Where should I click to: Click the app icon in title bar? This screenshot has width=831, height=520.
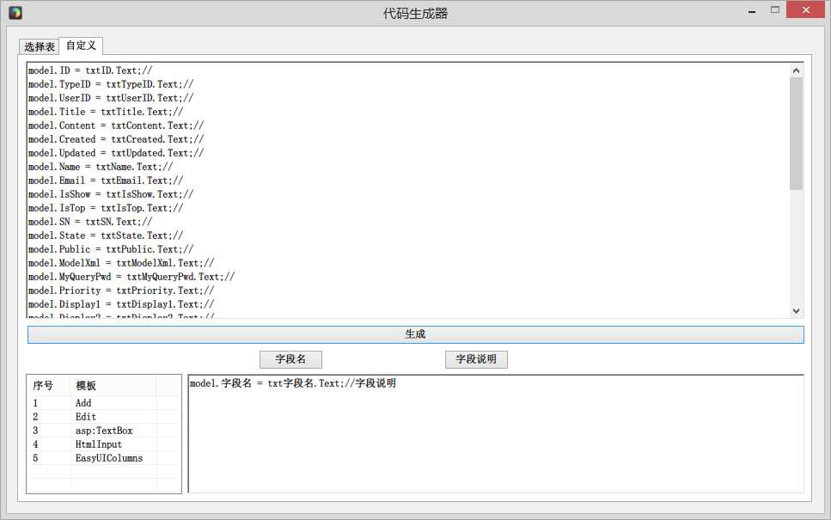pyautogui.click(x=15, y=12)
